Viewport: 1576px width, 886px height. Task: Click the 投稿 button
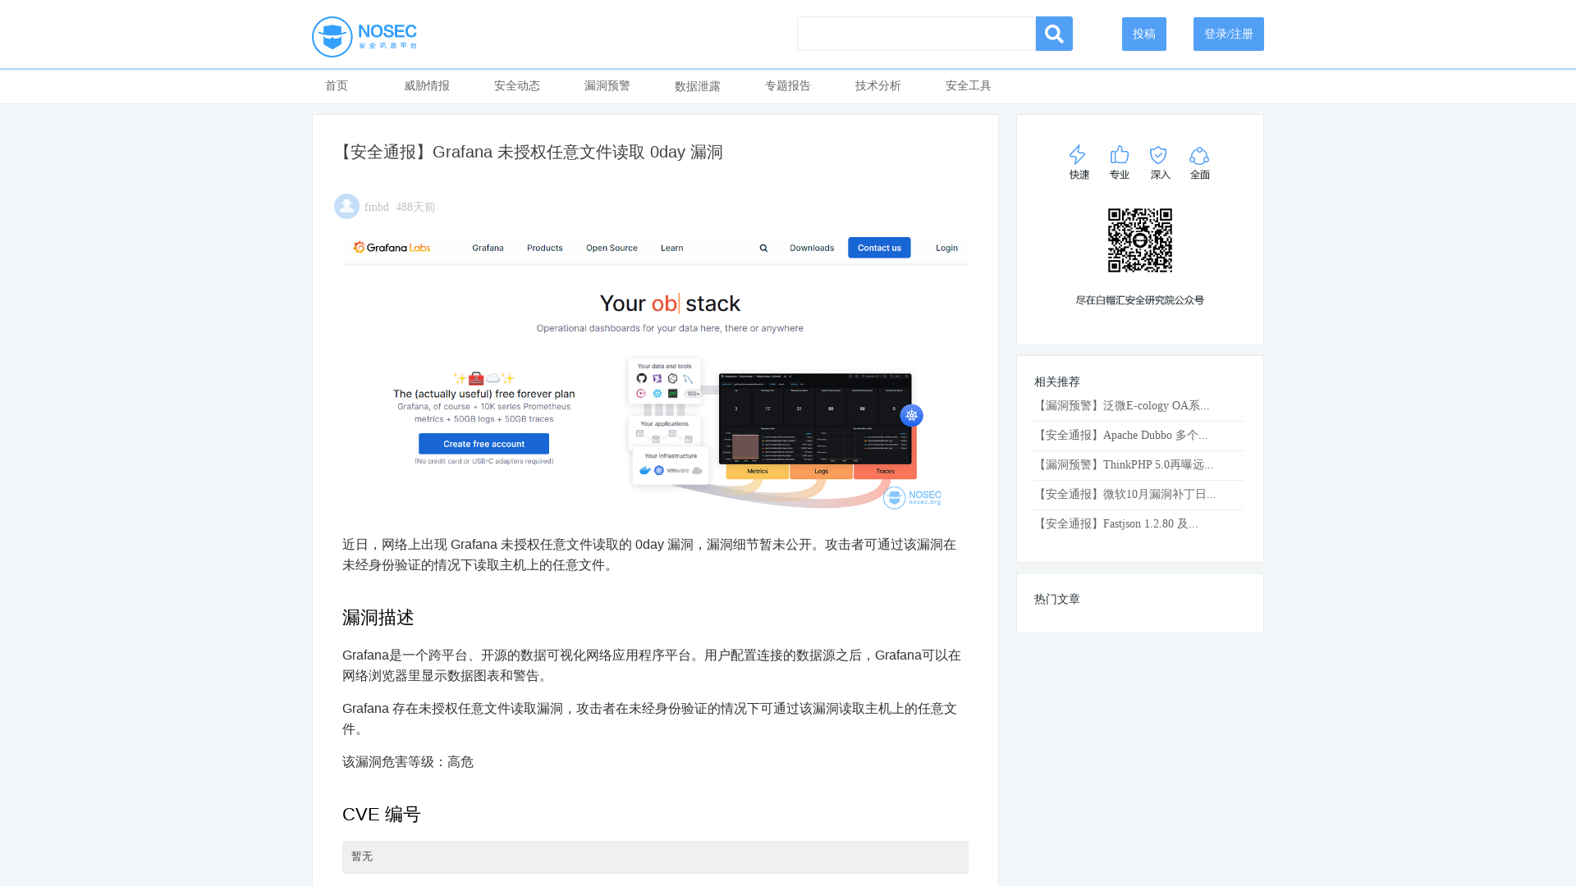(1144, 34)
